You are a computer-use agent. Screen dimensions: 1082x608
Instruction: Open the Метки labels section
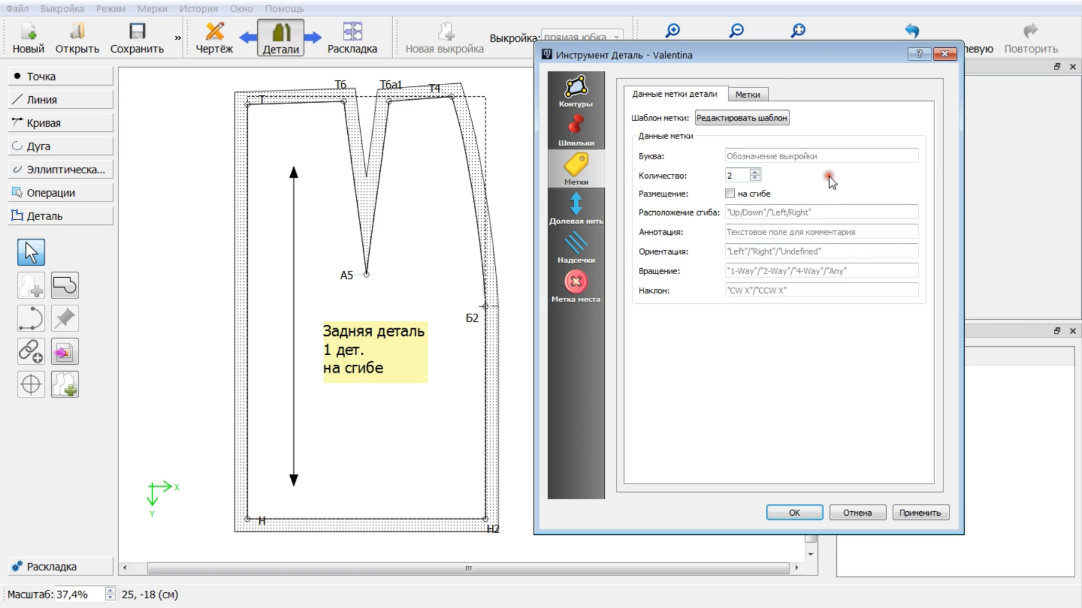[576, 169]
